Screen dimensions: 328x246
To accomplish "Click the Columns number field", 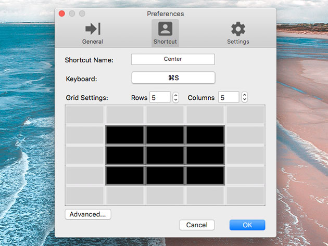I will click(229, 97).
